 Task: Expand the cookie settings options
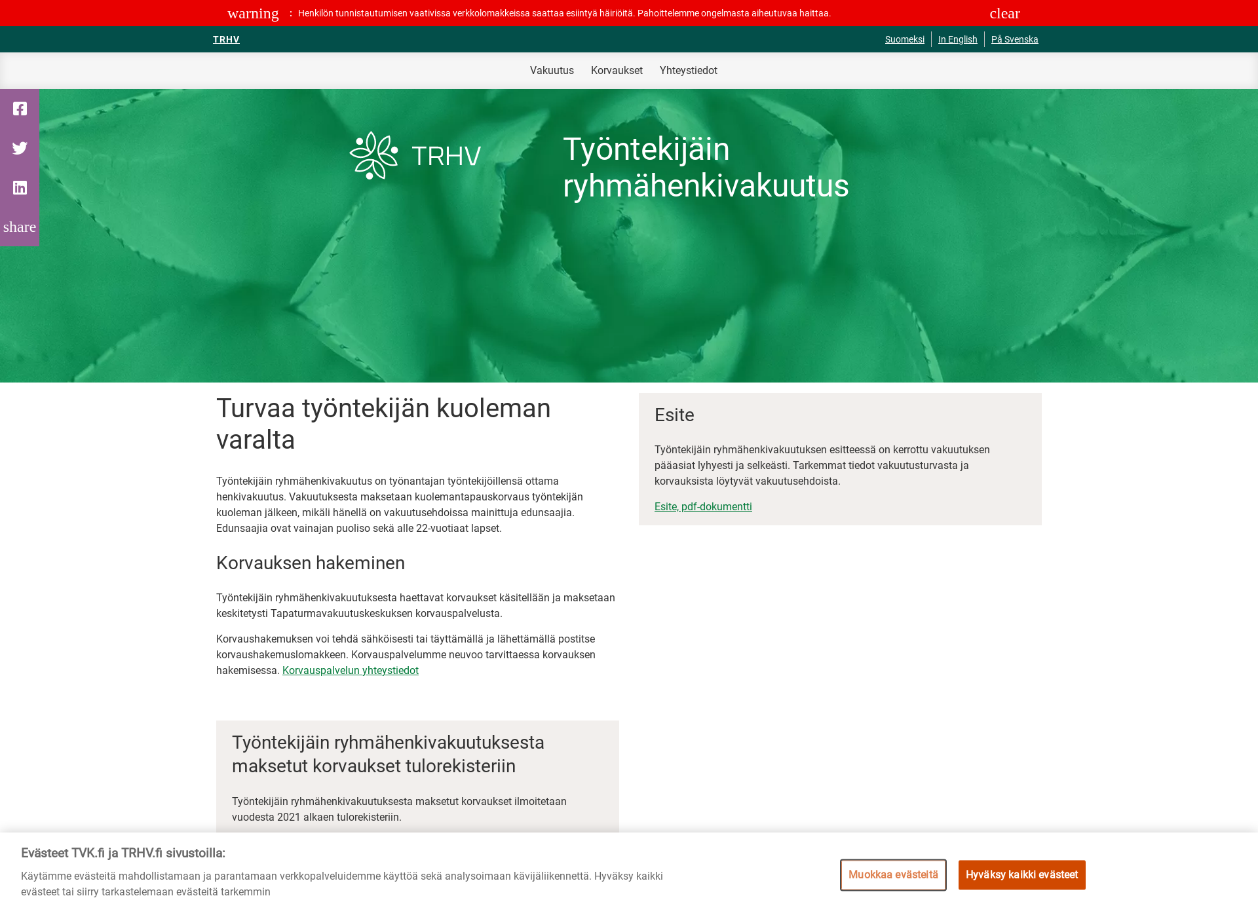click(894, 874)
